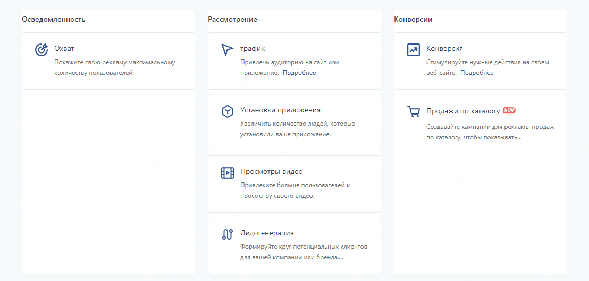Click the трафик cursor arrow icon
This screenshot has width=589, height=281.
coord(228,49)
